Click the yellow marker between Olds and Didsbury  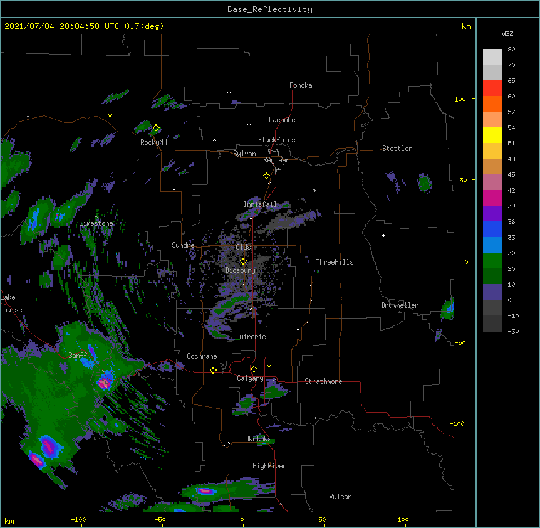(x=243, y=261)
